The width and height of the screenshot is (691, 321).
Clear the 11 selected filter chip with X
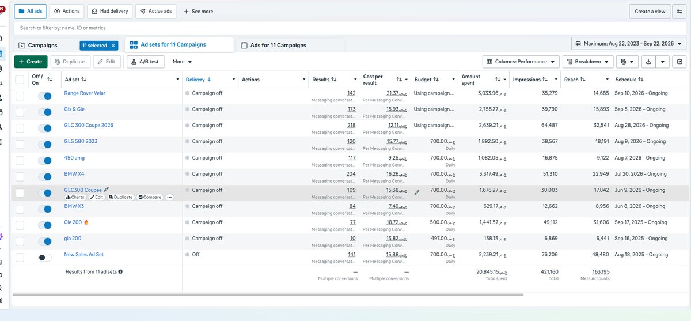(113, 45)
